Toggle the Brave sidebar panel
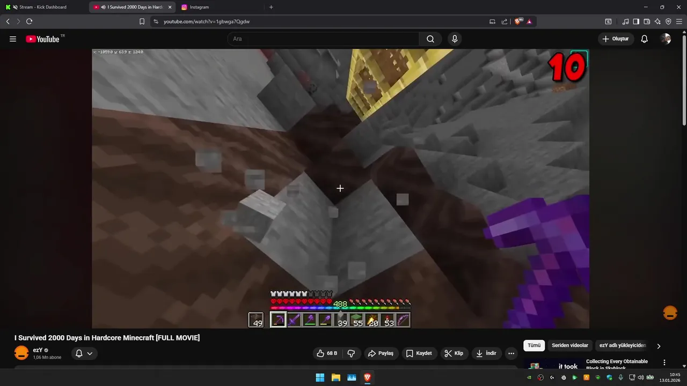The width and height of the screenshot is (687, 386). 636,21
